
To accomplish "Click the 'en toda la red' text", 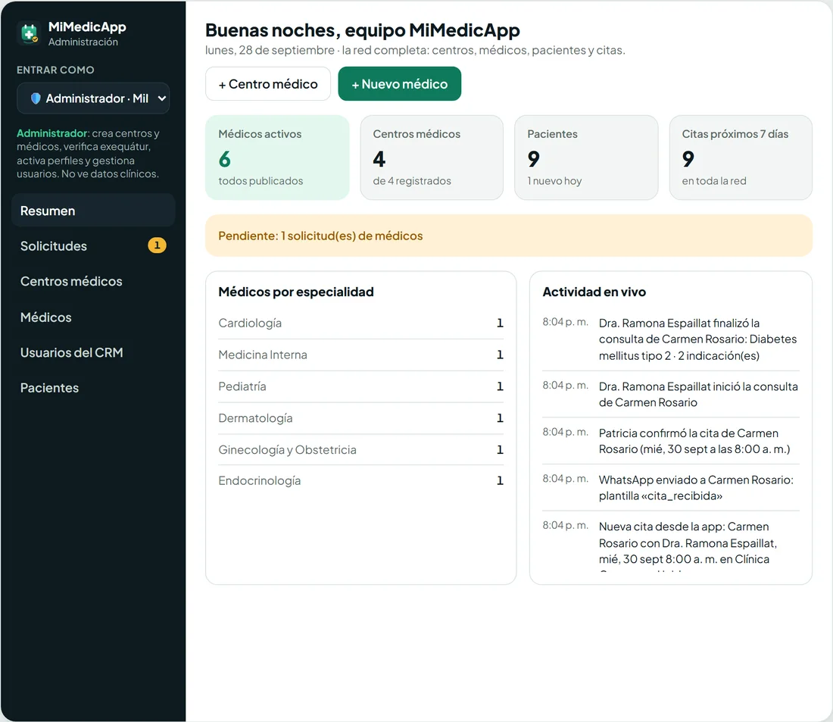I will (x=714, y=181).
